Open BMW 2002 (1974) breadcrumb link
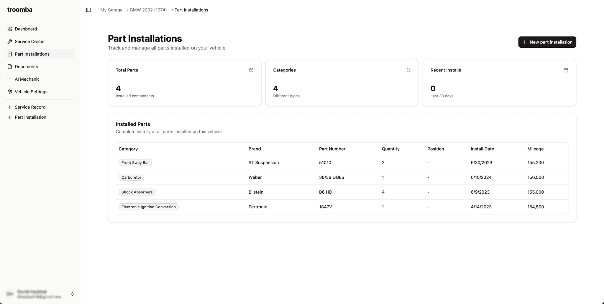The width and height of the screenshot is (604, 304). point(148,10)
